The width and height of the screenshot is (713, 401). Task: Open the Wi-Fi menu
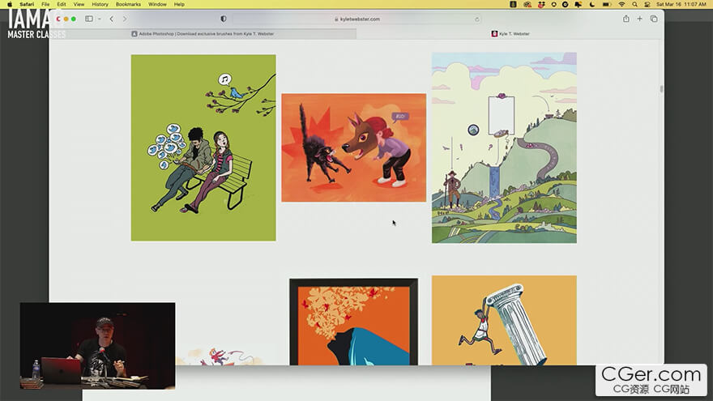coord(621,4)
